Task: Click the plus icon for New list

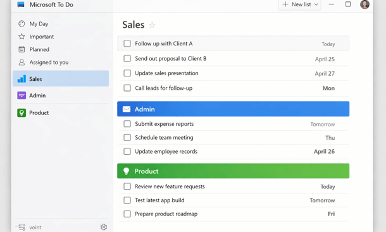Action: coord(285,4)
